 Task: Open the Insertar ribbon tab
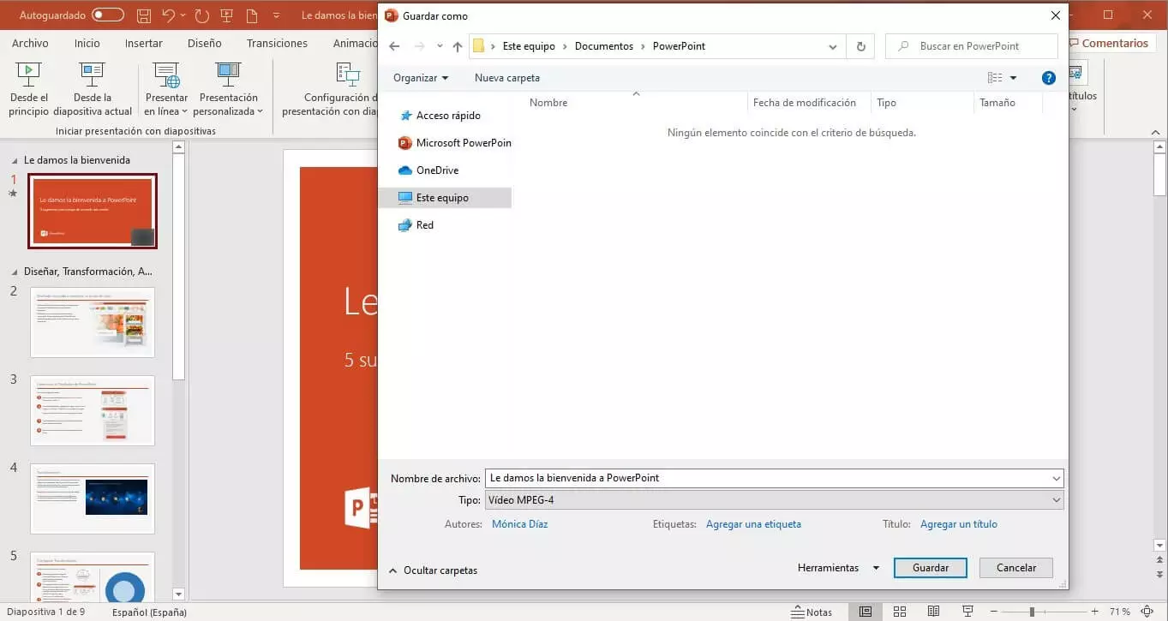(143, 43)
